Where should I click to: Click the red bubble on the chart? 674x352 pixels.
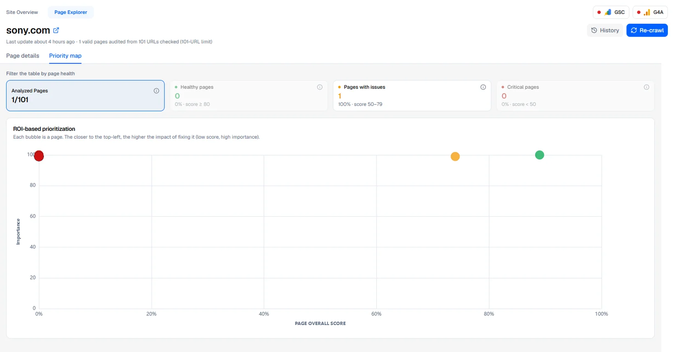(39, 156)
